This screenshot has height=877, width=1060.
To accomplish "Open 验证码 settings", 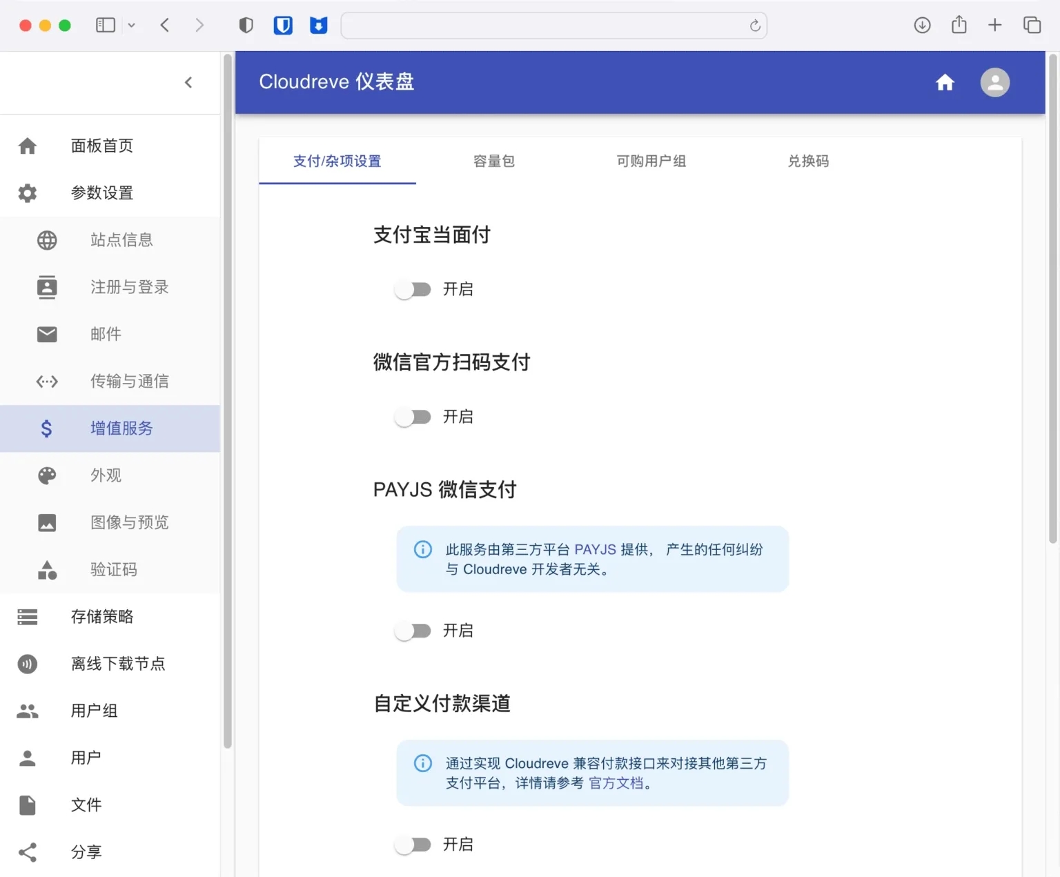I will (110, 570).
